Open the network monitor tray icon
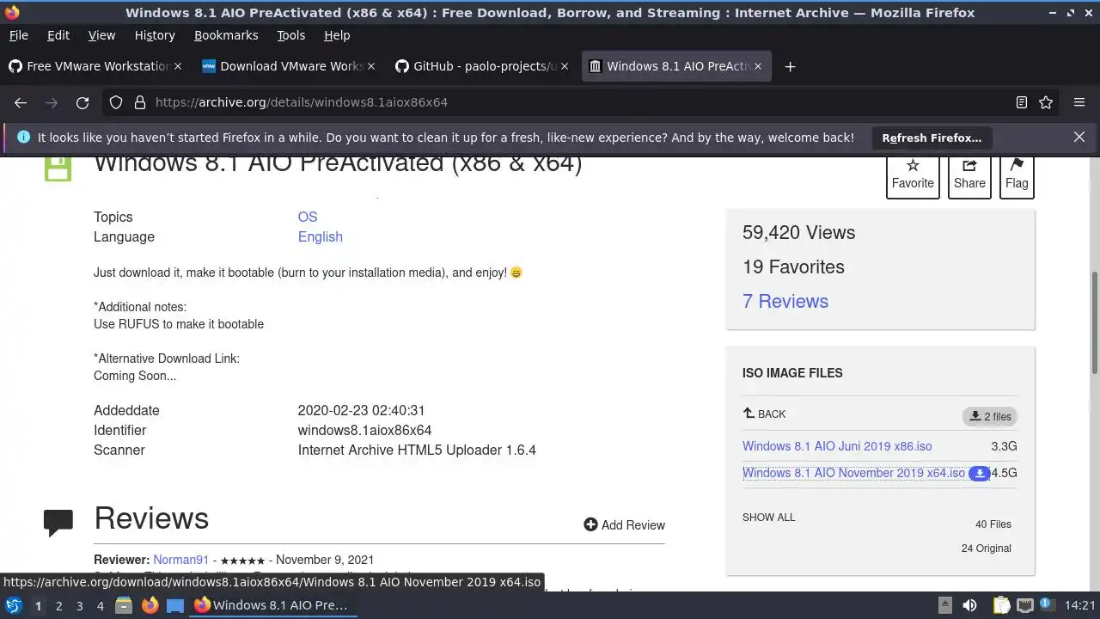 (1024, 605)
